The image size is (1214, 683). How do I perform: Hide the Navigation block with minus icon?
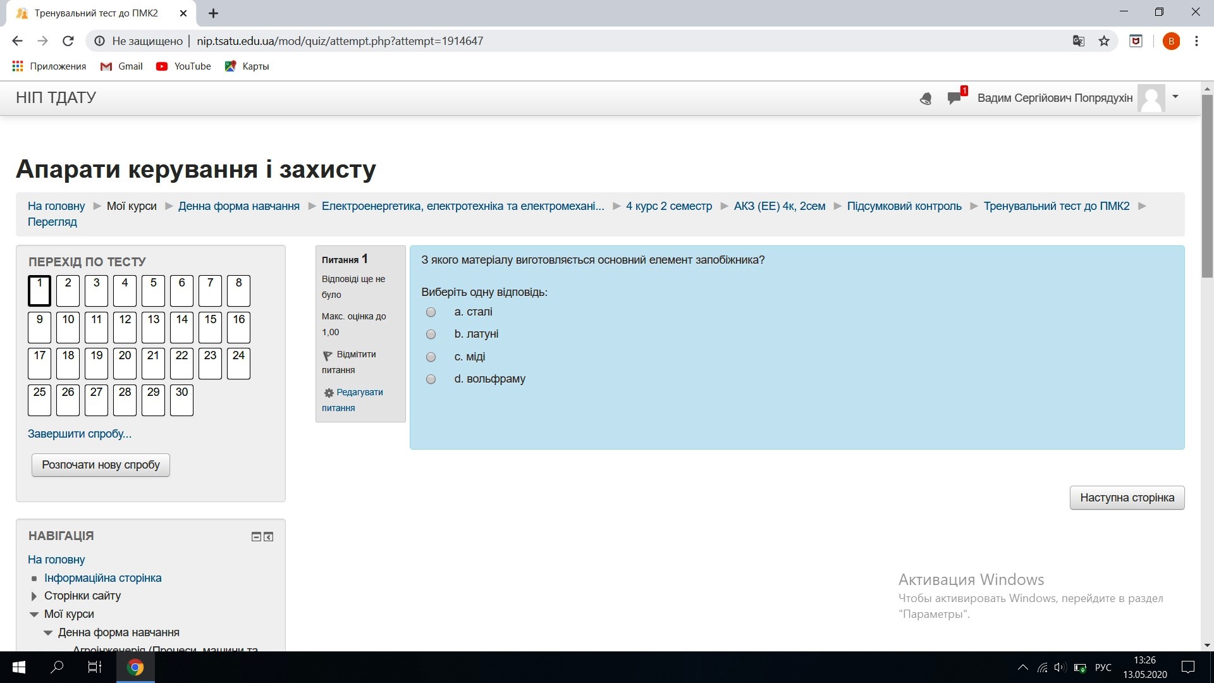click(x=256, y=537)
